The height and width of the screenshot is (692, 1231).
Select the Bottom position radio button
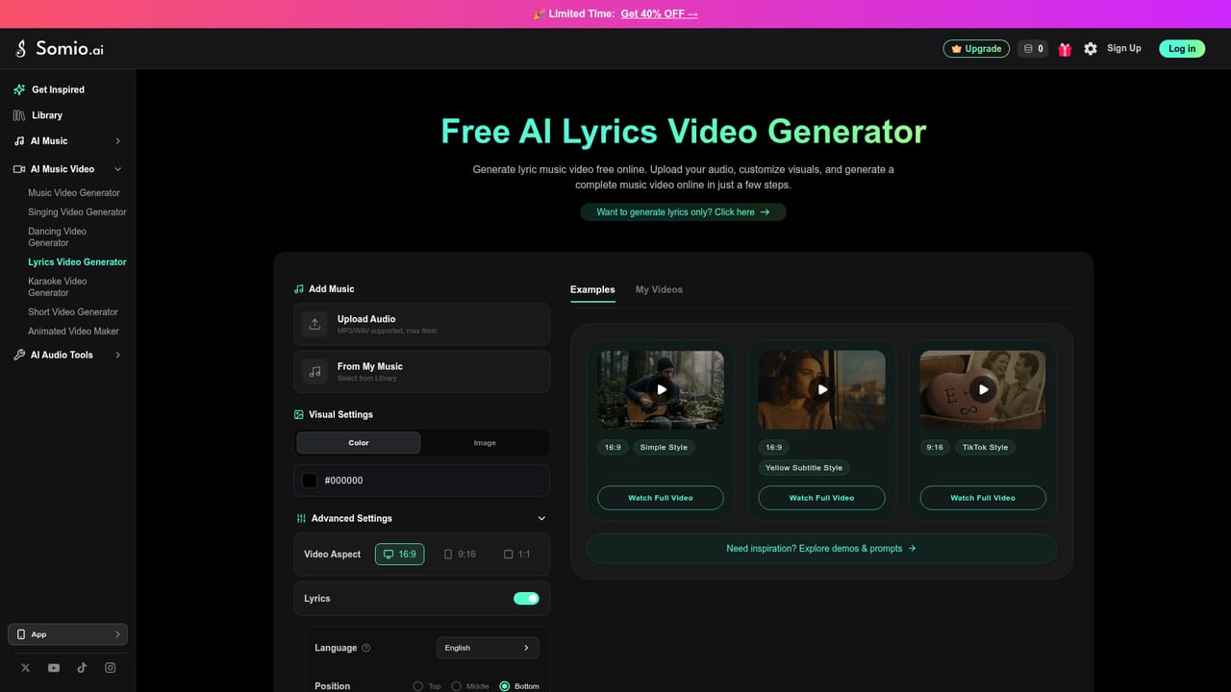point(505,686)
